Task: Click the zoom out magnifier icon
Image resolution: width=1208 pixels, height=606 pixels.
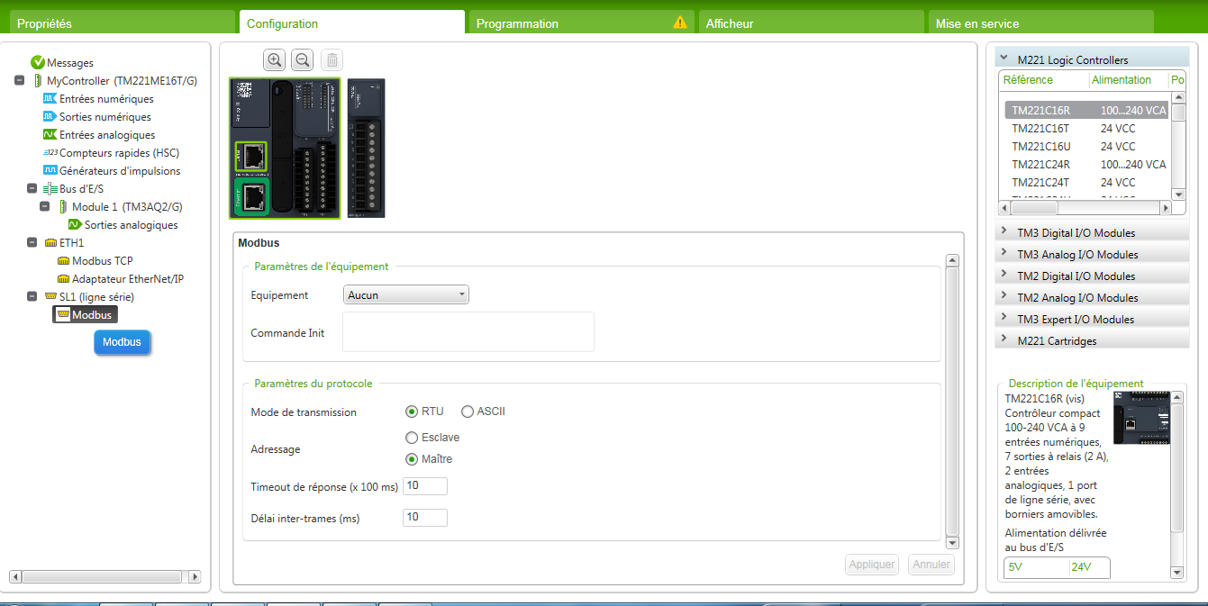Action: coord(303,60)
